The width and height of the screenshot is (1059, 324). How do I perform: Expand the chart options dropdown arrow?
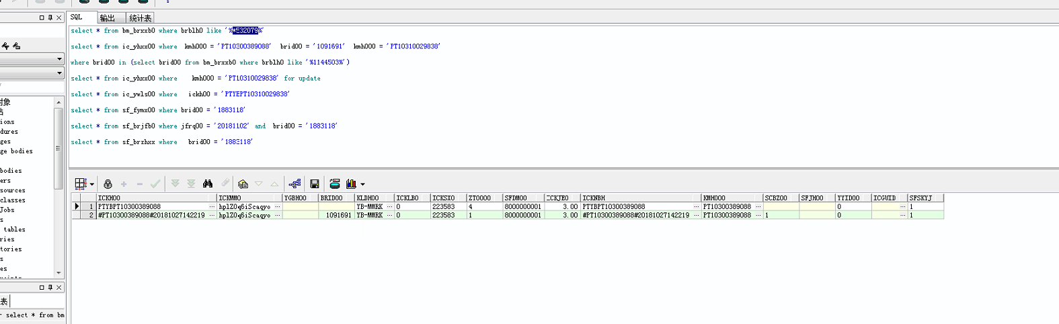click(x=363, y=184)
